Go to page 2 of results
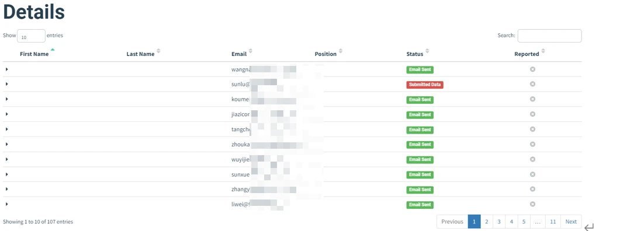Image resolution: width=620 pixels, height=231 pixels. pos(487,222)
